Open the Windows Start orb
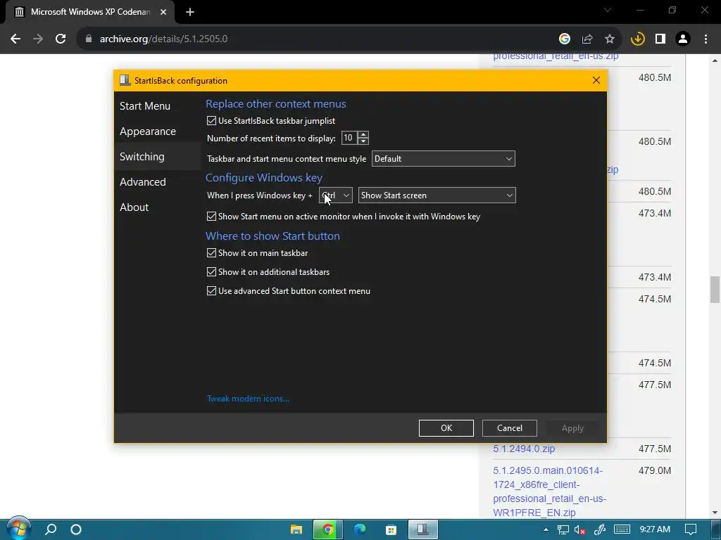 [18, 529]
